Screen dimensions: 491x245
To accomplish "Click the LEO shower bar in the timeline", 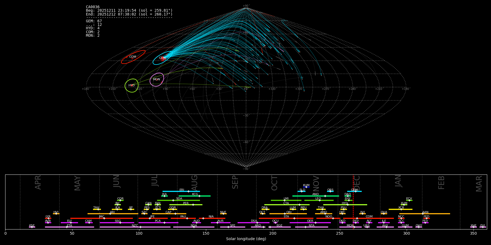I will click(319, 200).
